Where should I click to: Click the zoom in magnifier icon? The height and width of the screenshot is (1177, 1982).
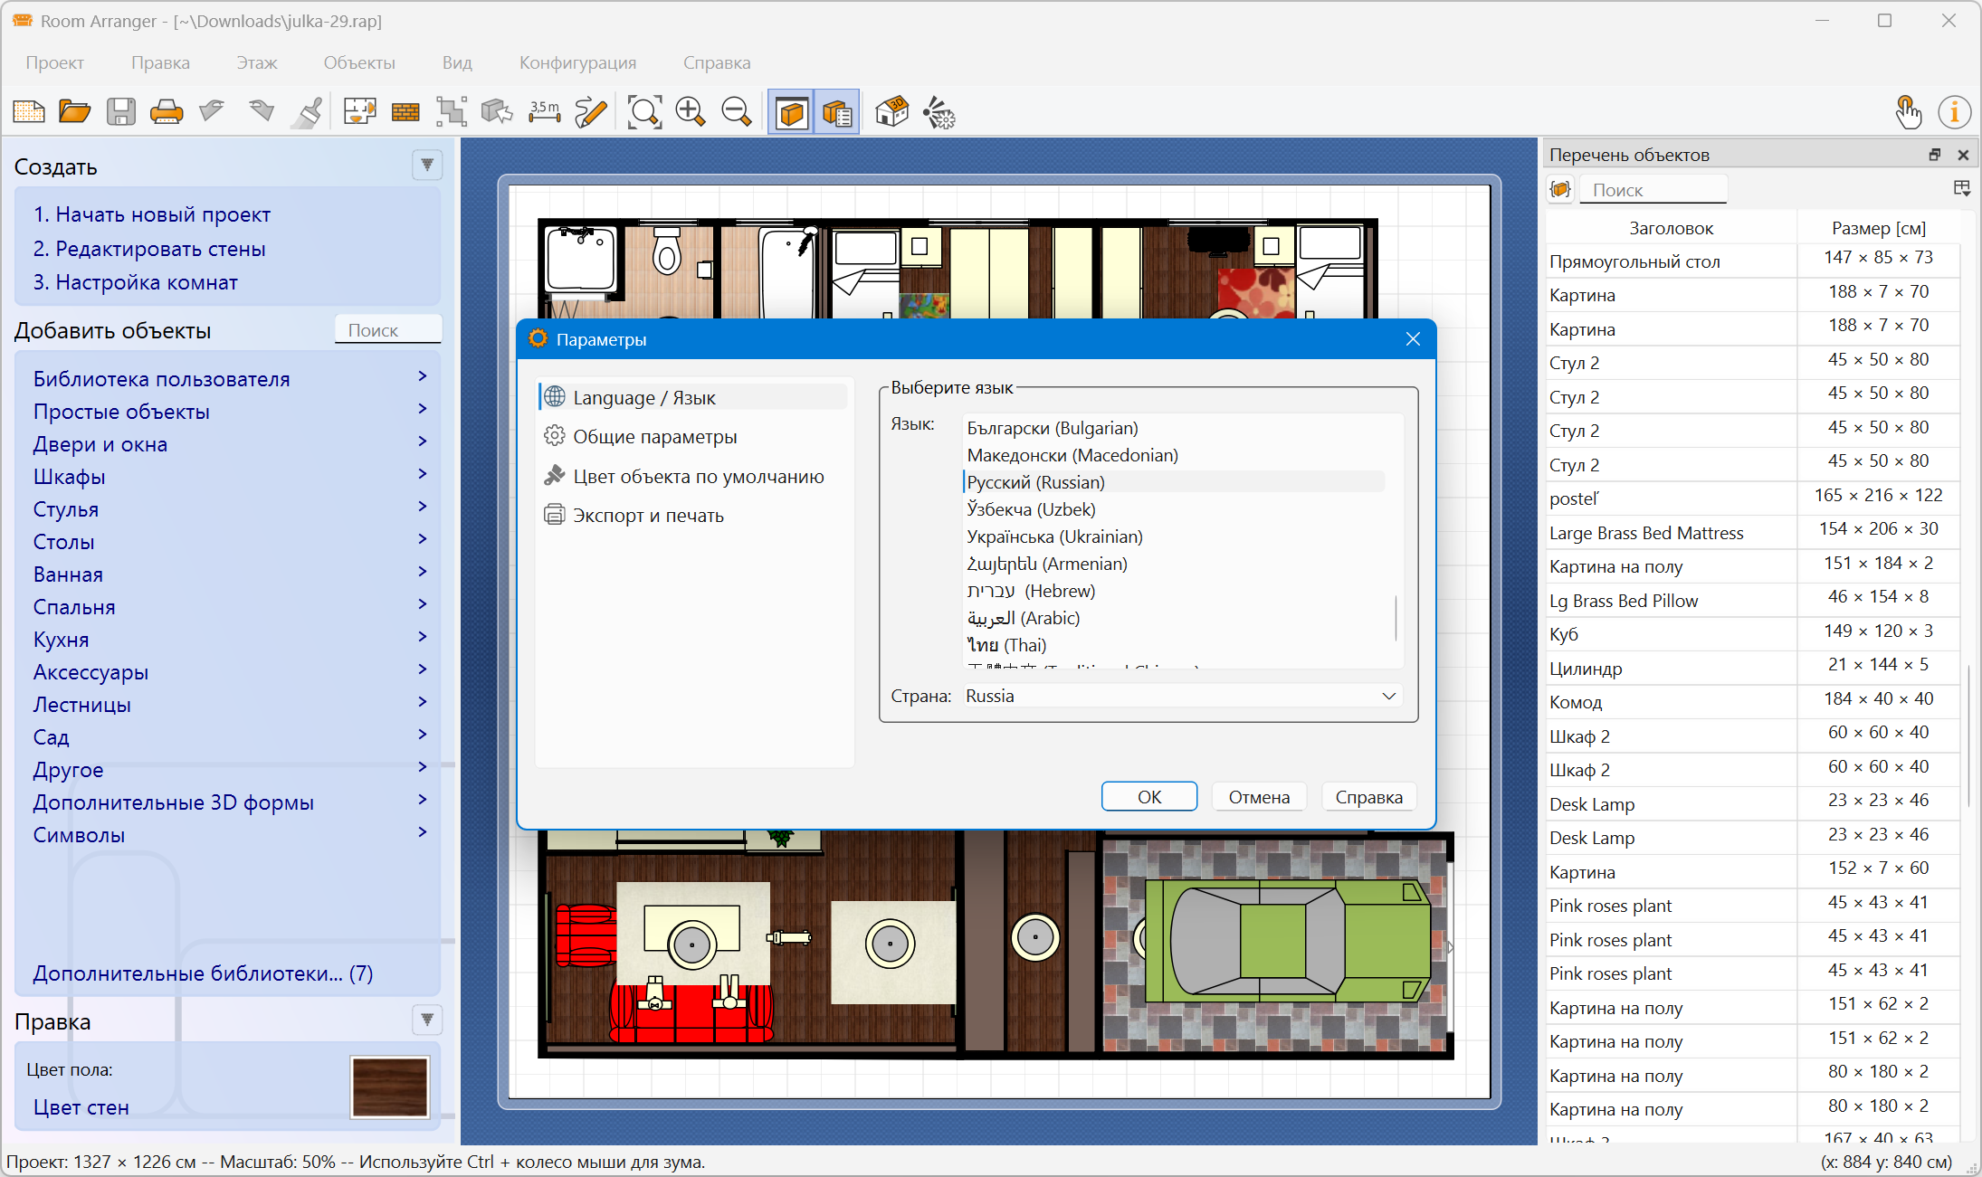691,112
